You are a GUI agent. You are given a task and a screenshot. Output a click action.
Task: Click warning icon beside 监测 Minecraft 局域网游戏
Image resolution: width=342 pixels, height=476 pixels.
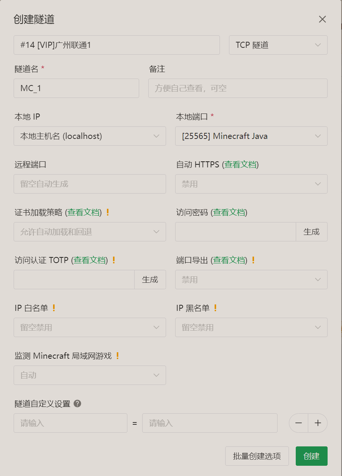118,356
